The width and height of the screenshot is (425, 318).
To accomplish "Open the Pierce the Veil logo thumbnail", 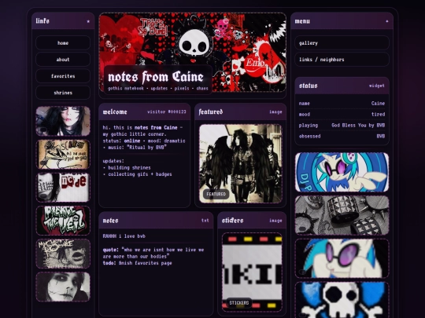I will coord(63,221).
